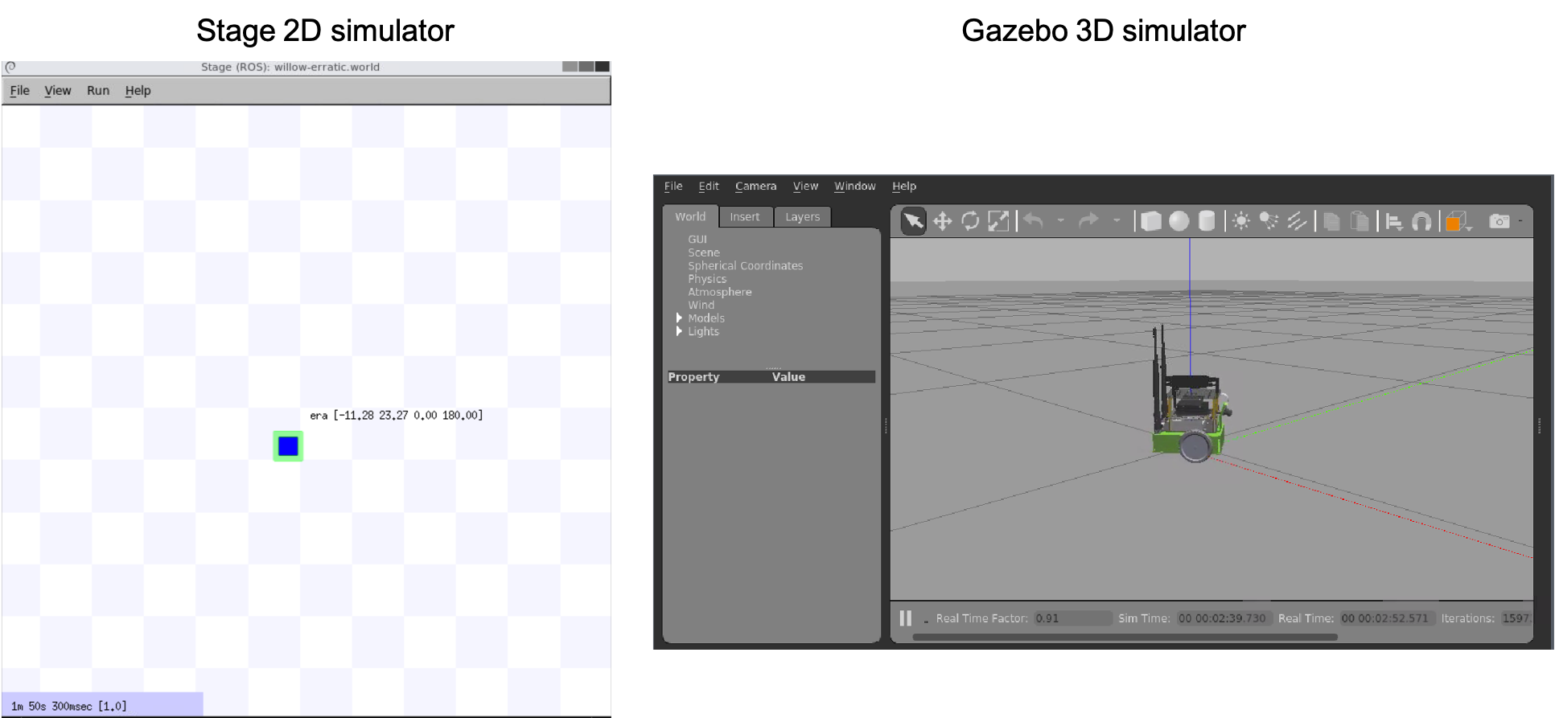Choose the selection arrow tool in Gazebo

tap(913, 220)
